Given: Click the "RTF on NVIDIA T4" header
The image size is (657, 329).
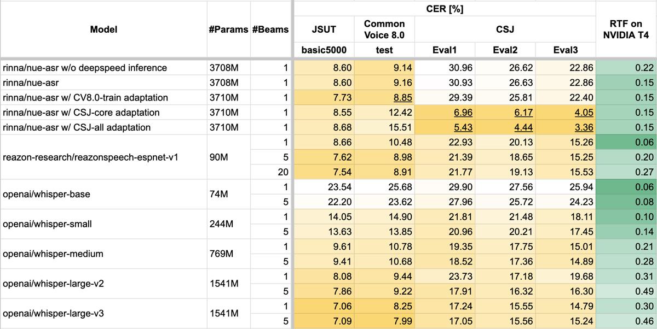Looking at the screenshot, I should 626,30.
